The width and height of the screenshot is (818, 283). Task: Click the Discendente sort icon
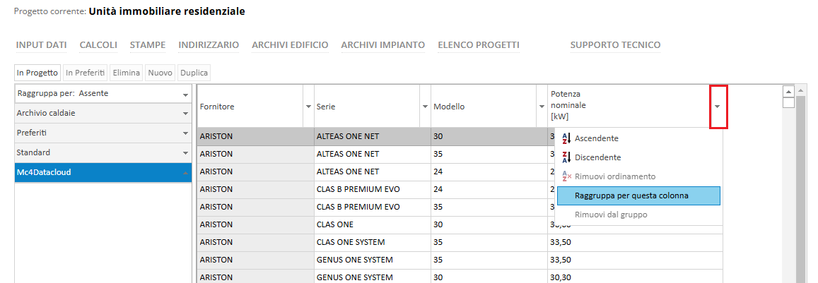click(x=565, y=157)
